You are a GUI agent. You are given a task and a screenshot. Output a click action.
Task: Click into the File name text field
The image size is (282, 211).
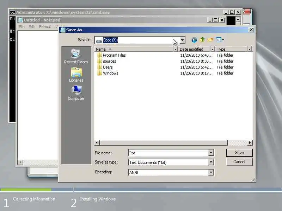click(x=168, y=153)
